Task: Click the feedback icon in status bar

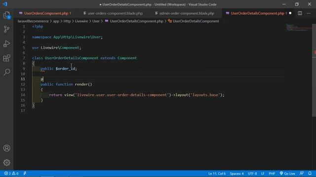Action: tap(302, 173)
